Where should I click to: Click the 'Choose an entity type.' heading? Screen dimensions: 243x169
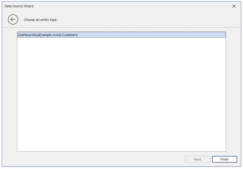[41, 20]
